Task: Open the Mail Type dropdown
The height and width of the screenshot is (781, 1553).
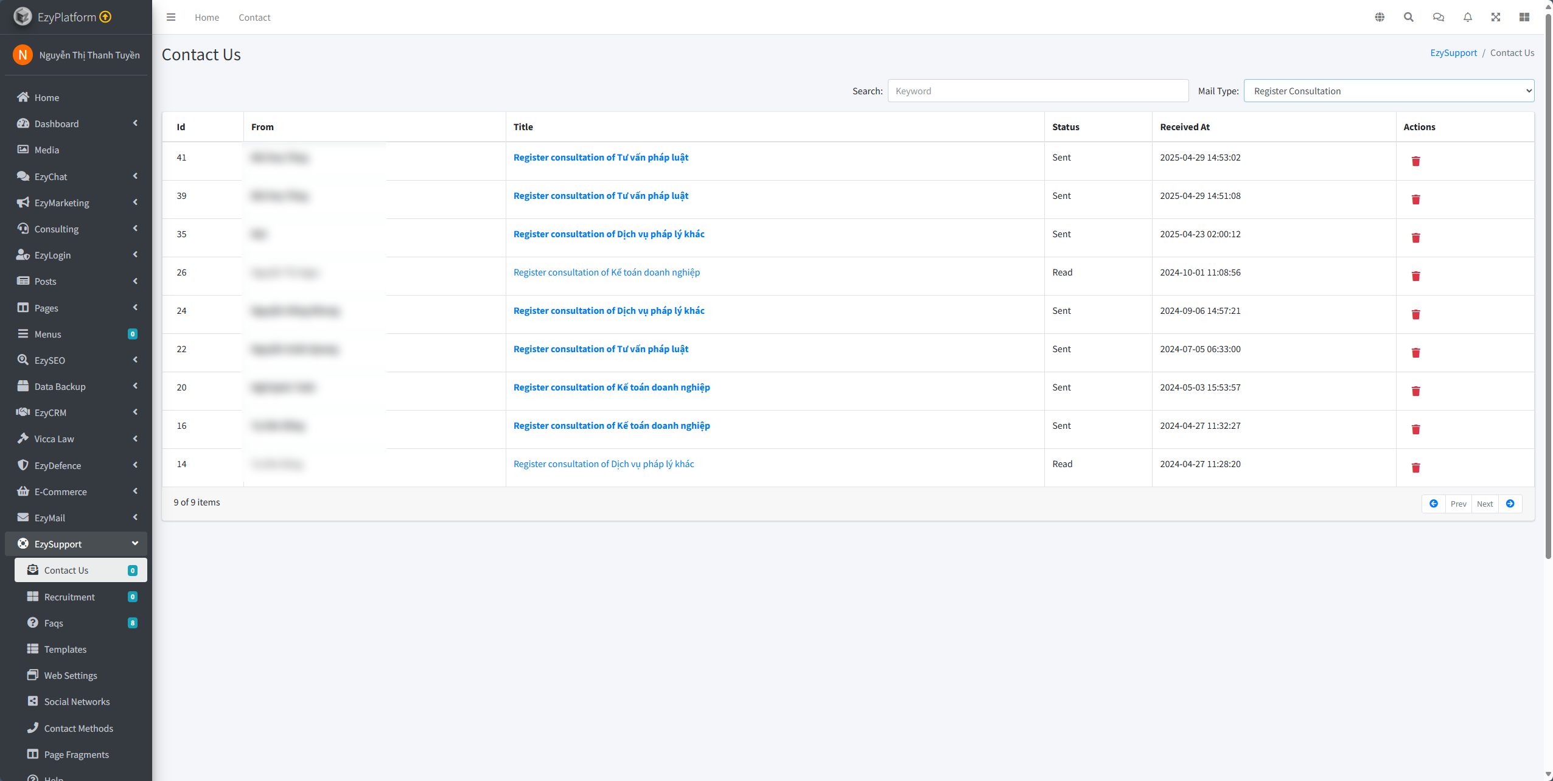Action: (1389, 91)
